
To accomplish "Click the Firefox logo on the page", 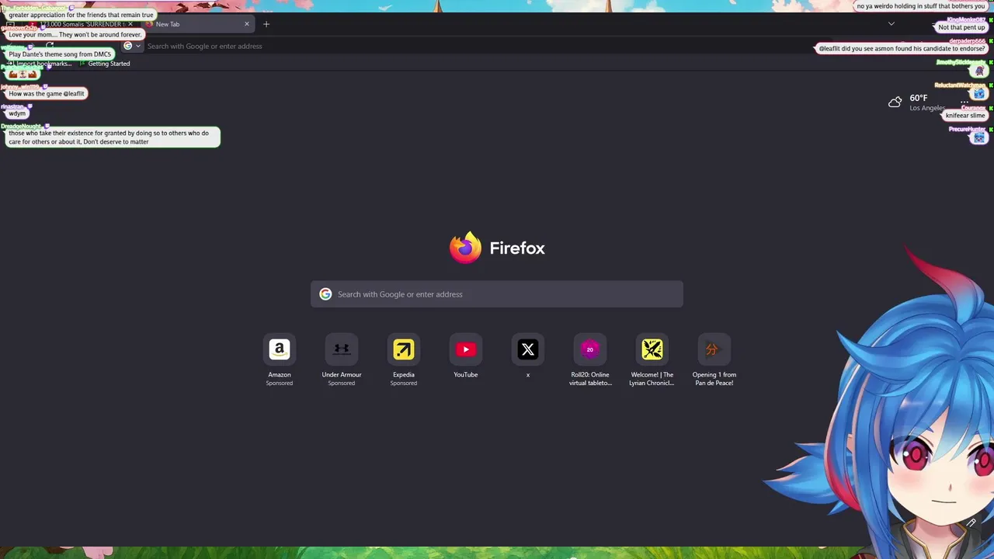I will (465, 248).
